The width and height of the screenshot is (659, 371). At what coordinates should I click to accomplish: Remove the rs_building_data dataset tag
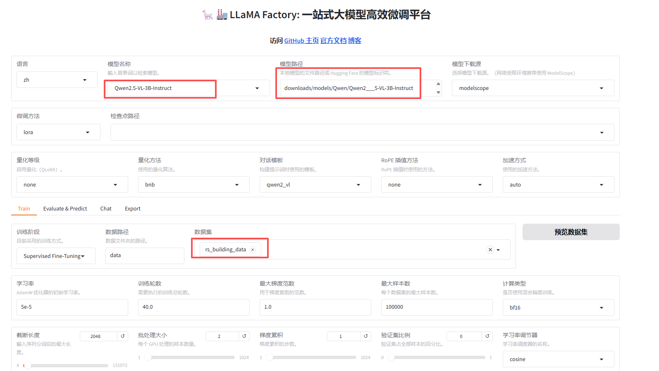pos(253,250)
